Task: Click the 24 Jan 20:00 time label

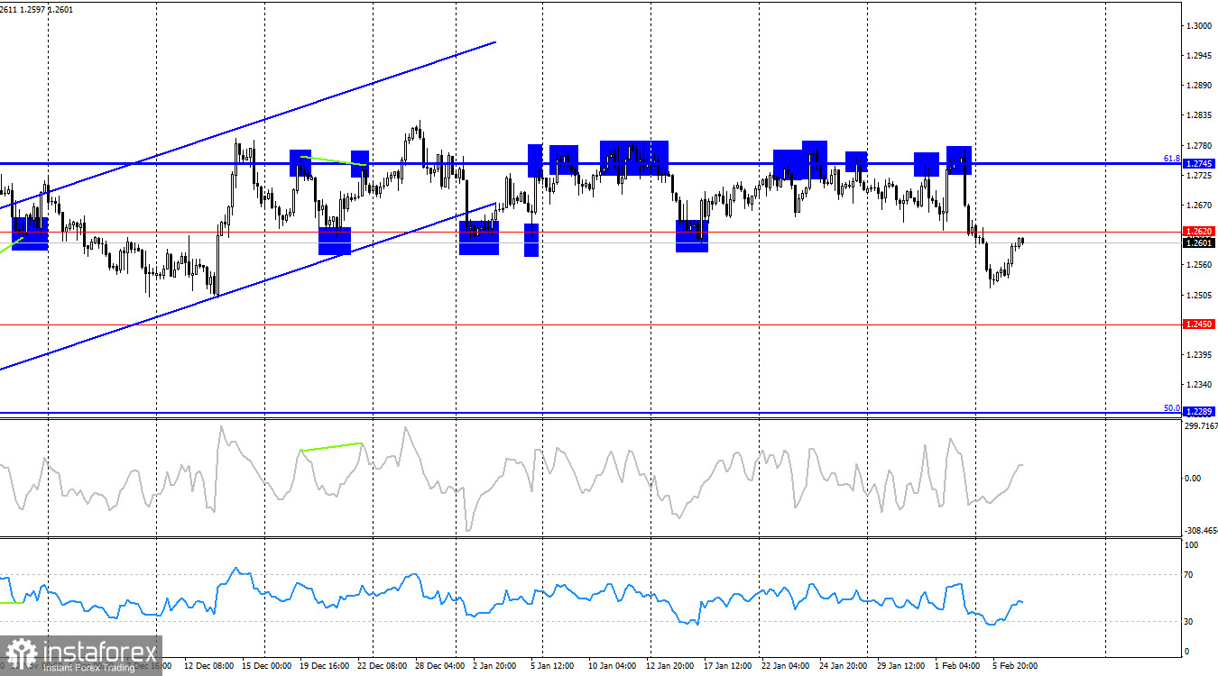Action: (x=844, y=666)
